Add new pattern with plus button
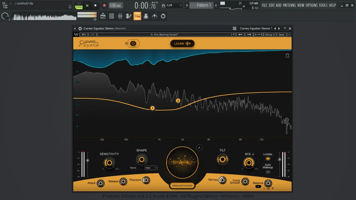The width and height of the screenshot is (356, 200). tap(216, 5)
